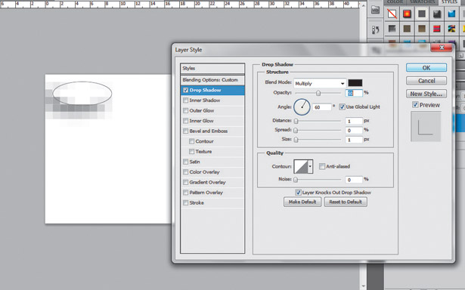Enable the Gradient Overlay checkbox

(186, 182)
